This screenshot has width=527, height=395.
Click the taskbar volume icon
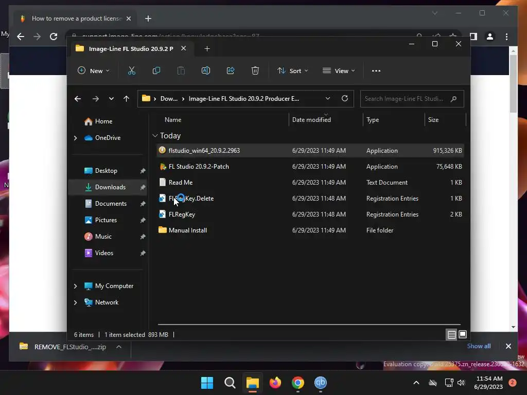(x=461, y=383)
